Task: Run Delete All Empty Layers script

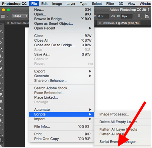Action: [123, 122]
